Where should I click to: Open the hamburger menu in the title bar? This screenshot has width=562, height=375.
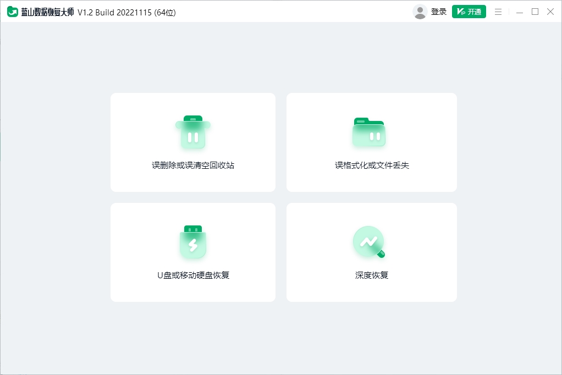[498, 11]
